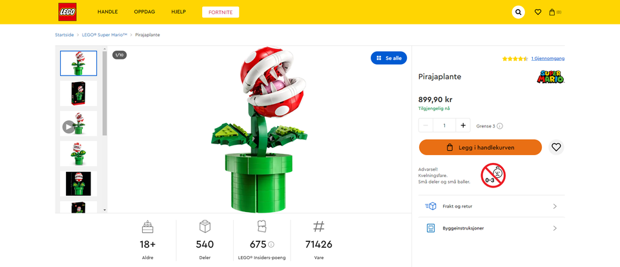Open the shopping bag cart icon
The width and height of the screenshot is (620, 267).
[x=553, y=12]
